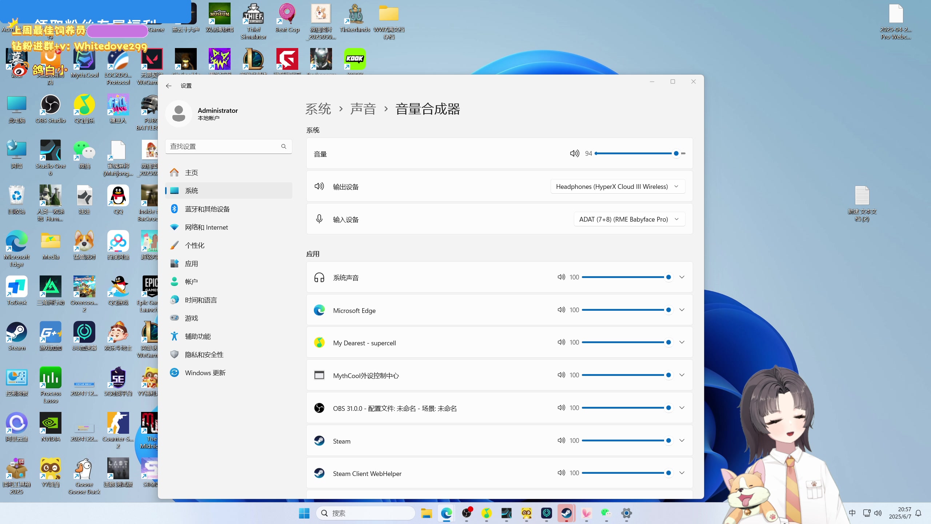
Task: Expand the Microsoft Edge row chevron
Action: [682, 310]
